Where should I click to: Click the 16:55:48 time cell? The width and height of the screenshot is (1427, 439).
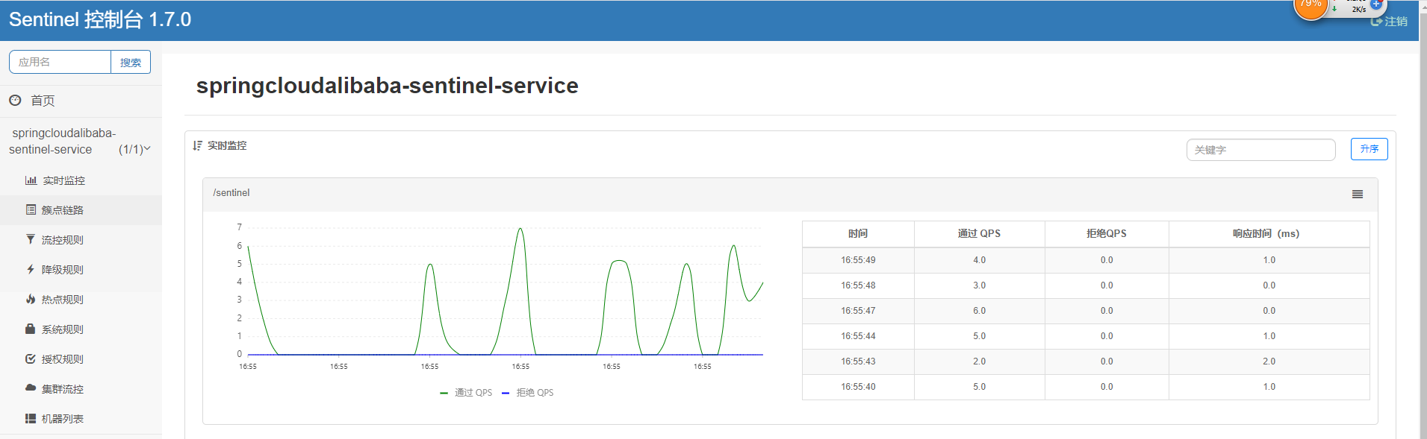(858, 285)
